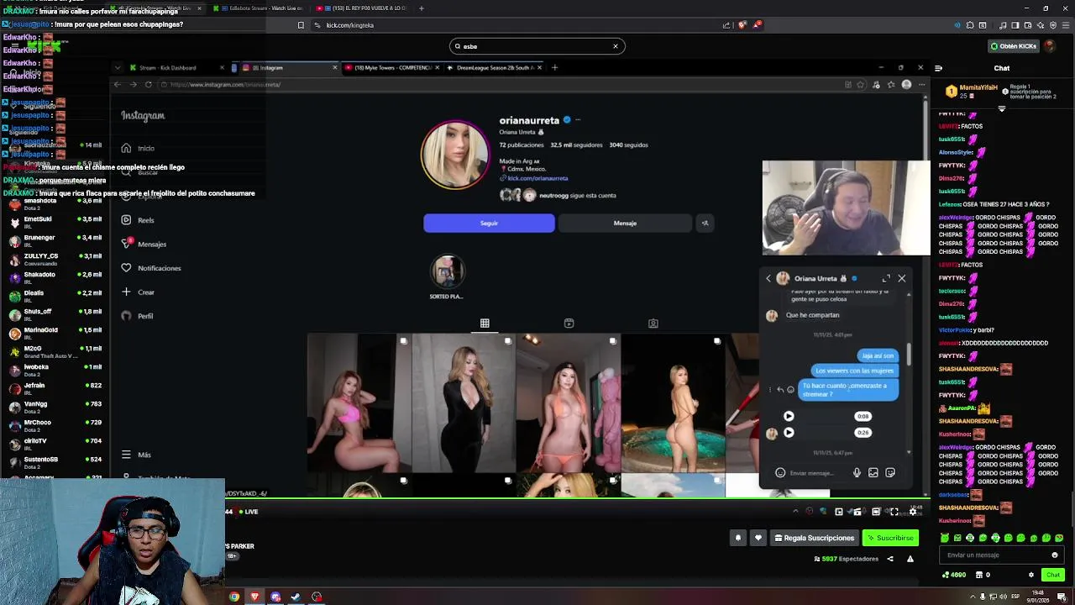Click the sticker icon in chat
This screenshot has height=605, width=1075.
click(x=890, y=473)
